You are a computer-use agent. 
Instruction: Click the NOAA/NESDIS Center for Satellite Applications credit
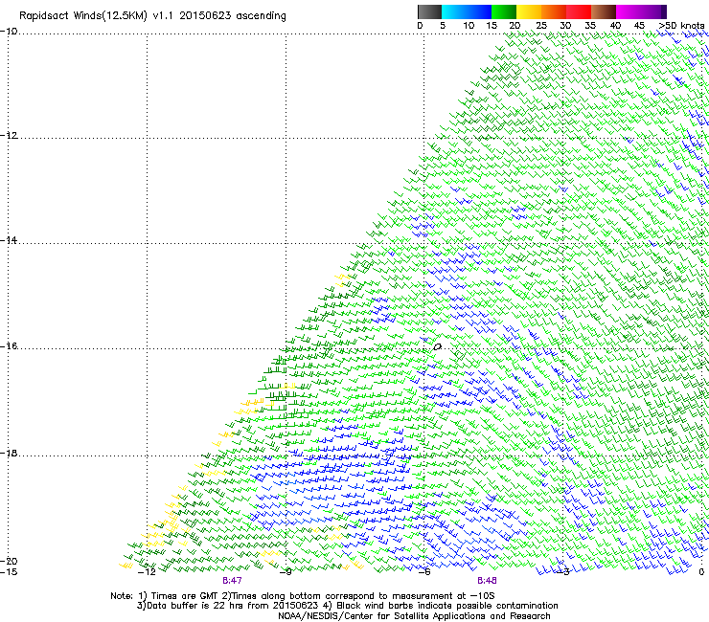click(x=414, y=616)
